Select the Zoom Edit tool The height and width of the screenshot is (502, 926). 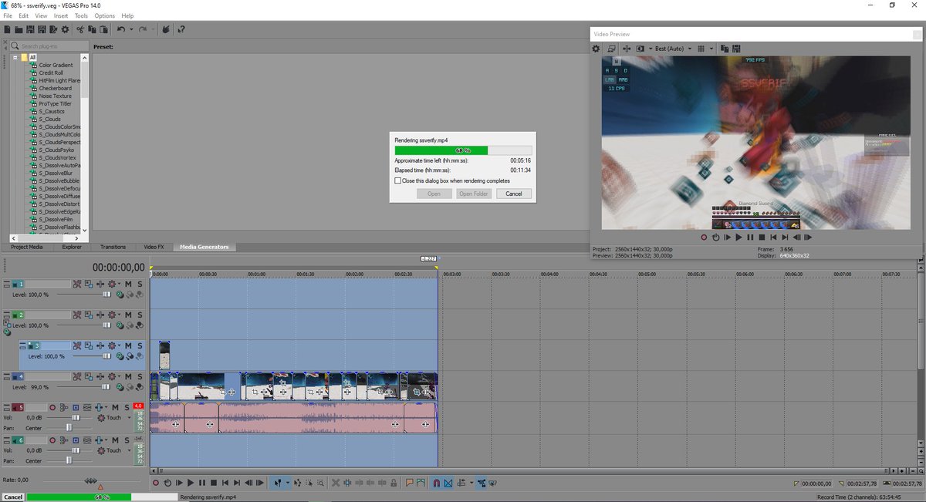tap(320, 483)
